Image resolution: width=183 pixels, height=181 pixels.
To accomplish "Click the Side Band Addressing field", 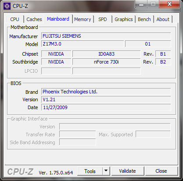I will pos(78,142).
